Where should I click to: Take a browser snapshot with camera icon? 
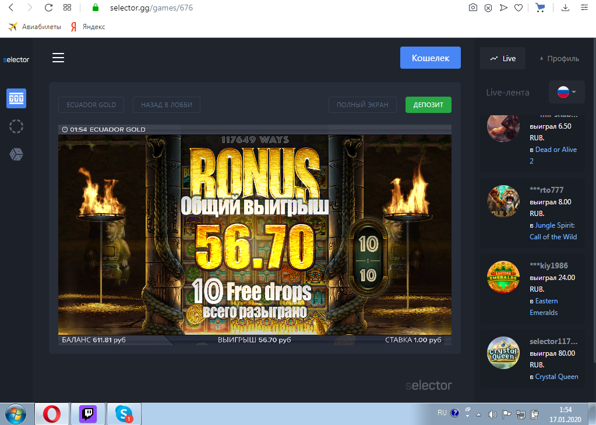[473, 8]
